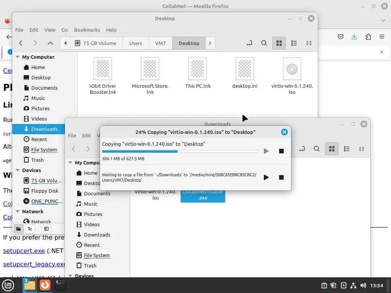
Task: Open Help menu in Desktop window
Action: [x=111, y=30]
